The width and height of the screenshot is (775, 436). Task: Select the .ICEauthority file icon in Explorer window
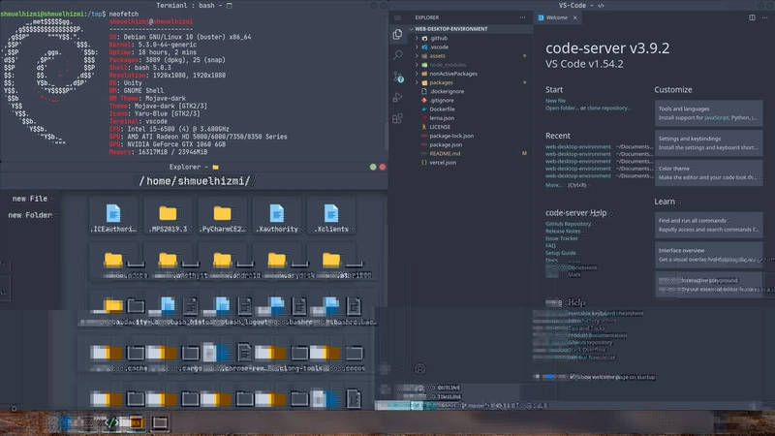click(x=113, y=214)
